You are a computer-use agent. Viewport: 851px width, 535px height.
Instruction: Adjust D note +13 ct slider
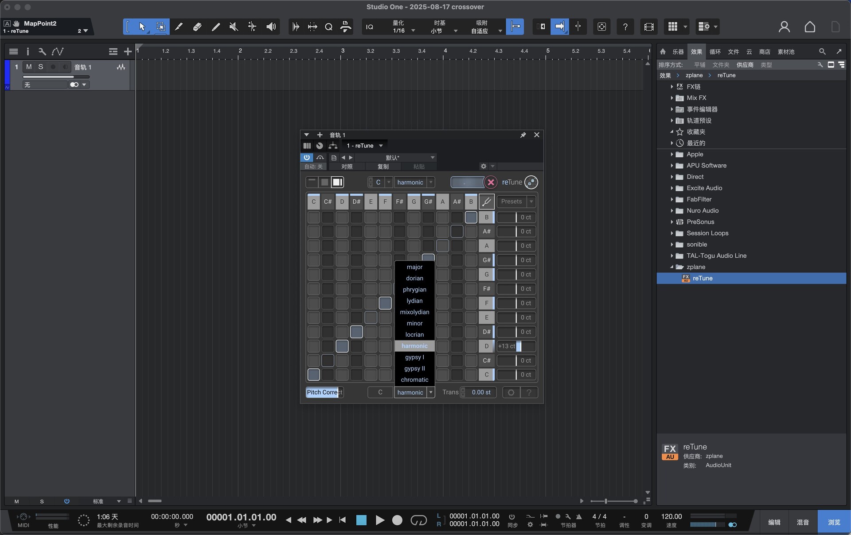(516, 346)
